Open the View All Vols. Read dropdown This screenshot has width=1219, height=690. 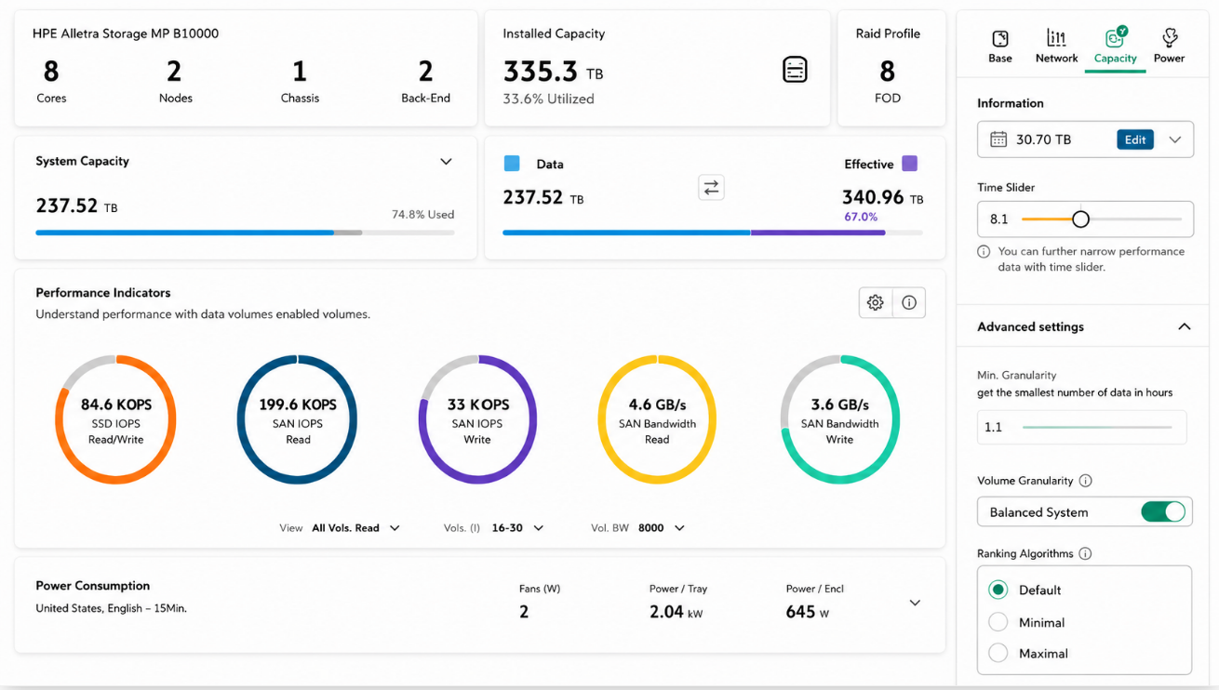[x=355, y=528]
